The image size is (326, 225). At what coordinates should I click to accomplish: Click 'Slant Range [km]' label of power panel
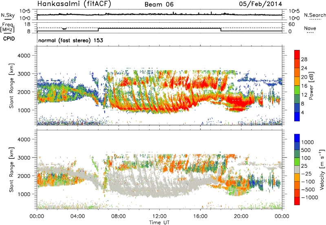(11, 86)
